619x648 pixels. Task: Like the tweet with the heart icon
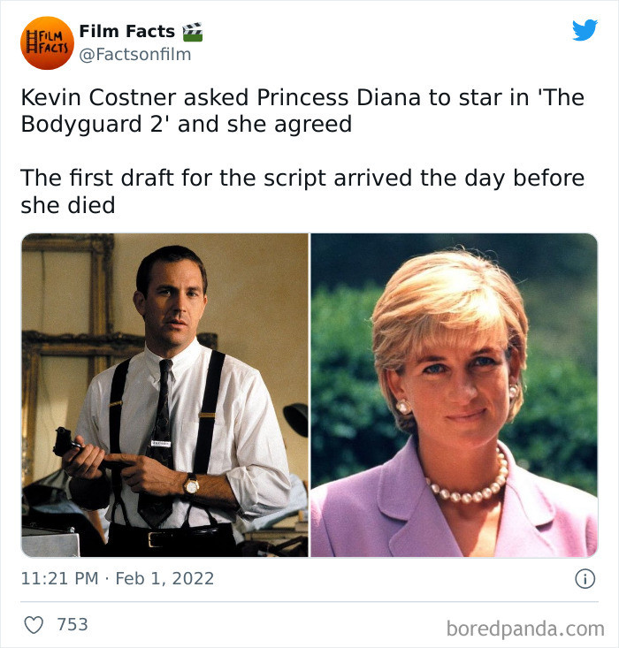point(34,625)
